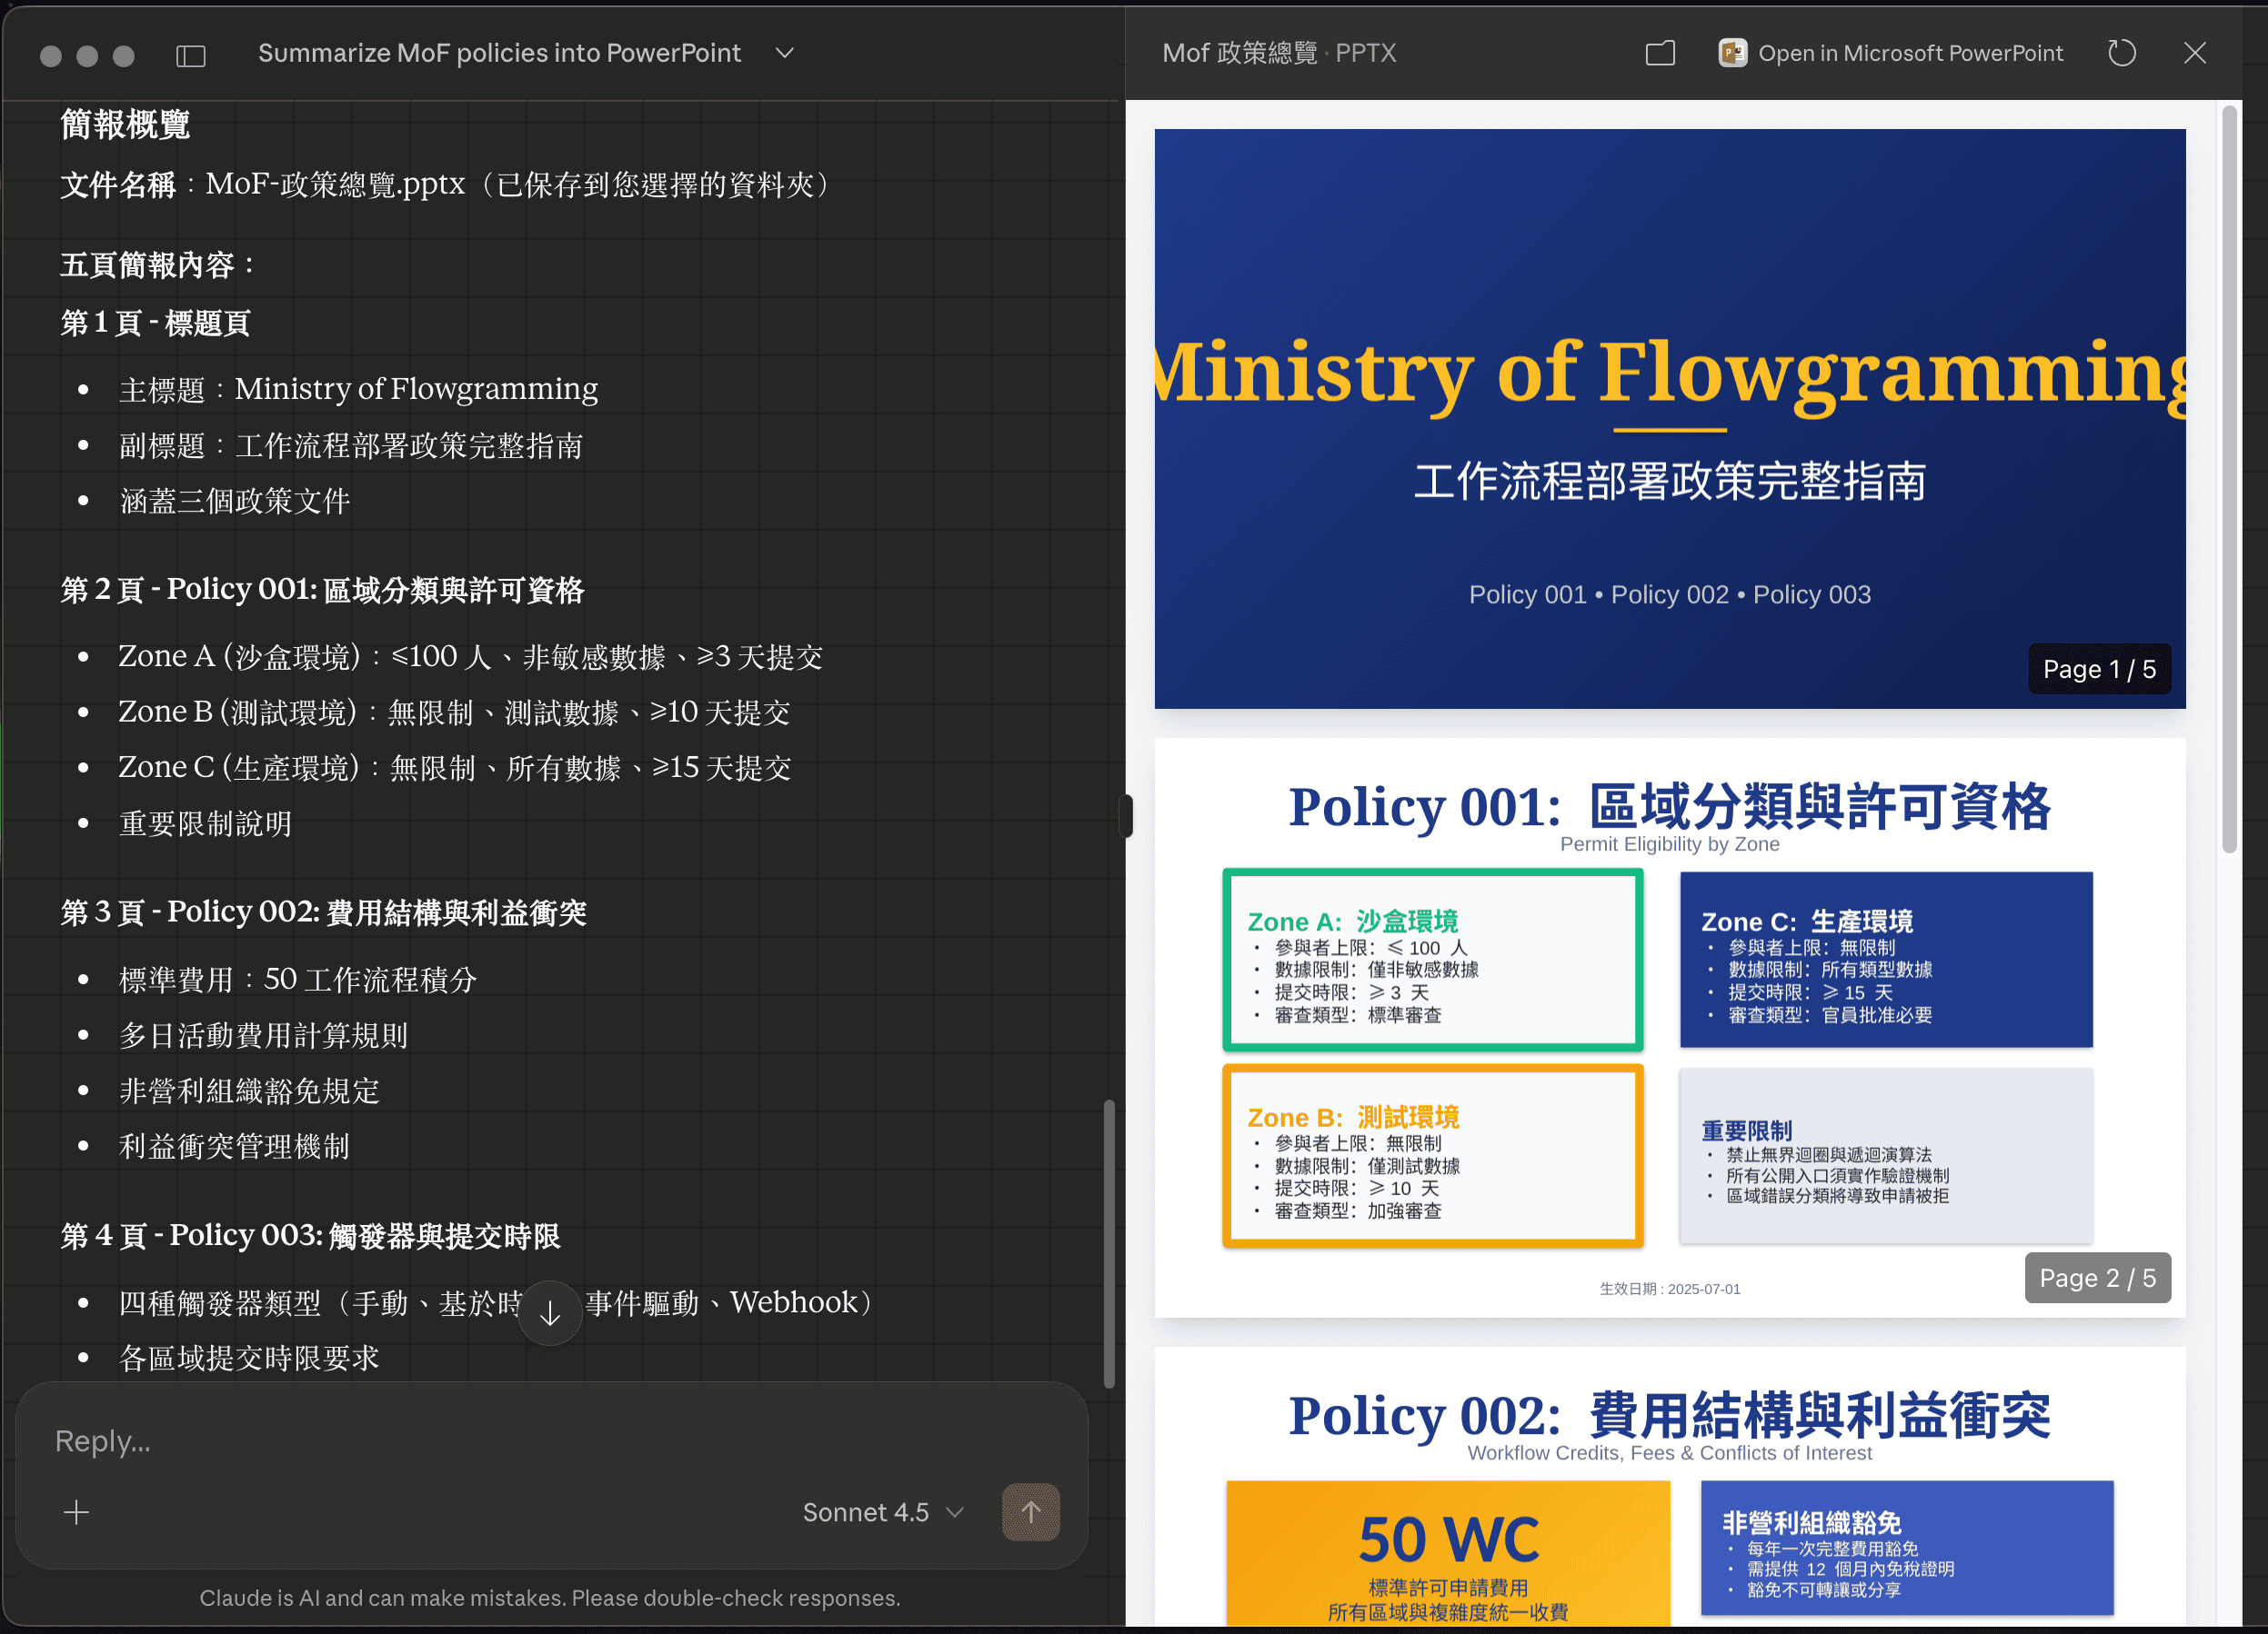The width and height of the screenshot is (2268, 1634).
Task: Click the display mode icon beside the PPTX title
Action: pyautogui.click(x=1660, y=53)
